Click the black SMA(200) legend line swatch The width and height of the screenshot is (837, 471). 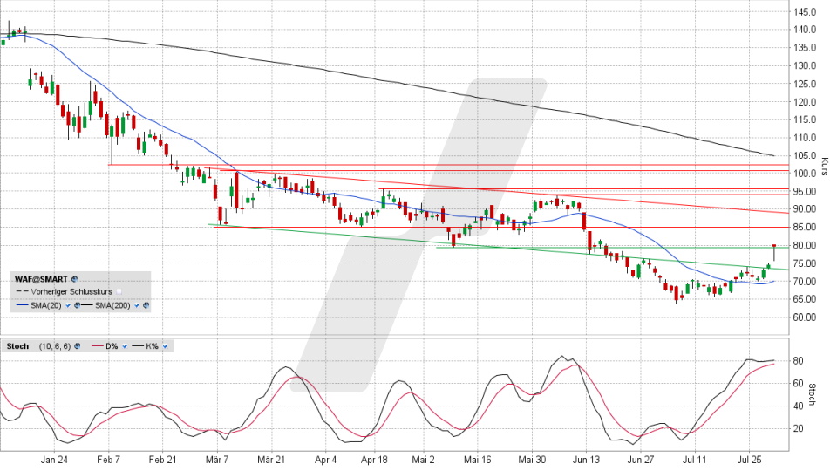pos(87,304)
